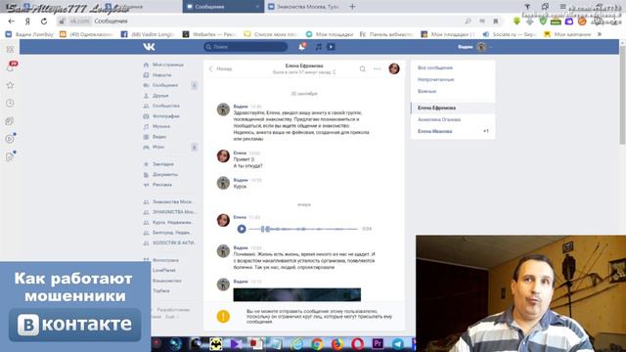Screen dimensions: 626x352
Task: Open the VK notifications bell
Action: (301, 47)
